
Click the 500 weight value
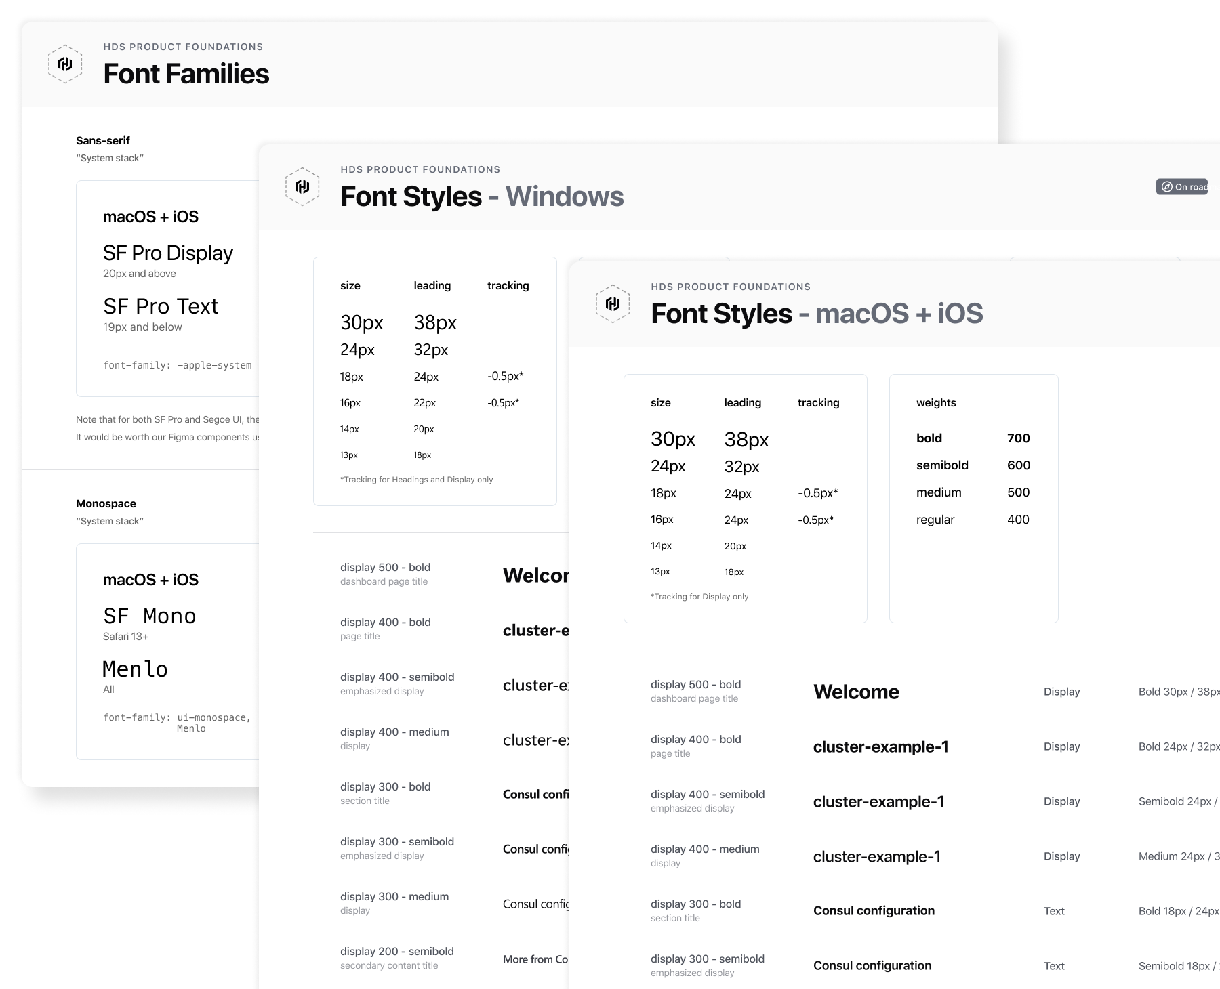coord(1019,492)
